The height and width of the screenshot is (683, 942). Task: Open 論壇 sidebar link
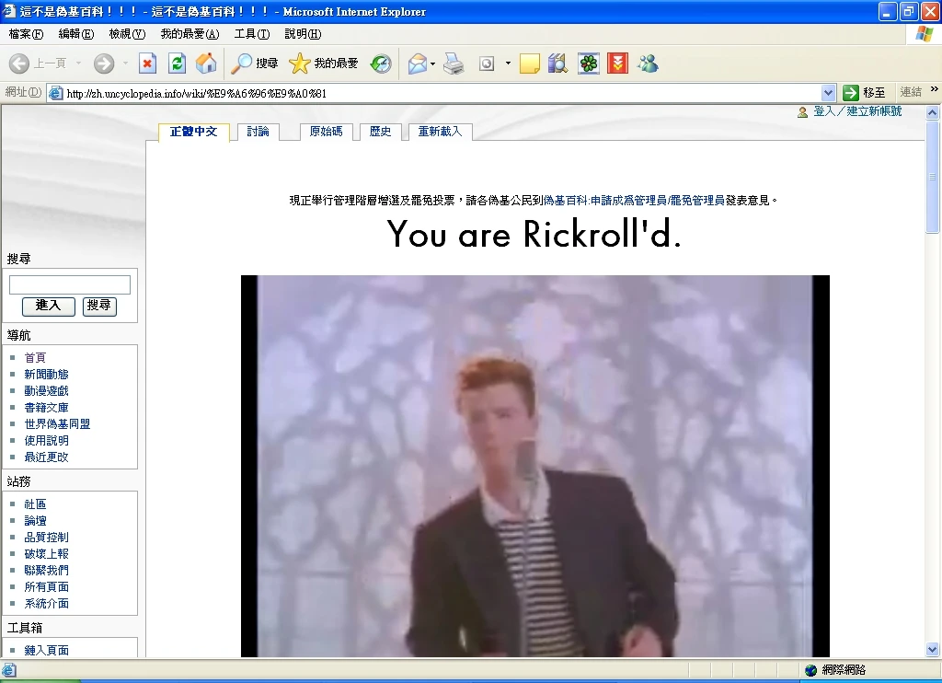click(35, 521)
